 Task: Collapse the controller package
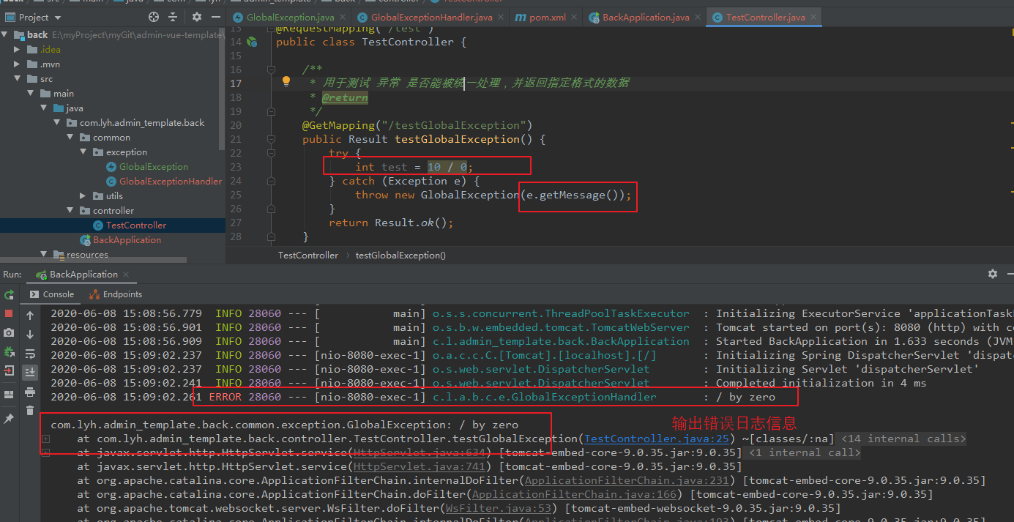(71, 210)
